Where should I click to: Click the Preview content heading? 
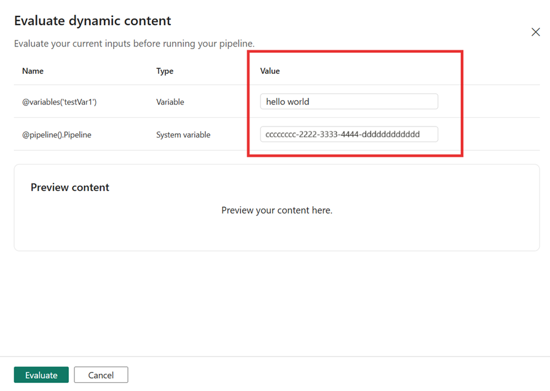coord(71,187)
